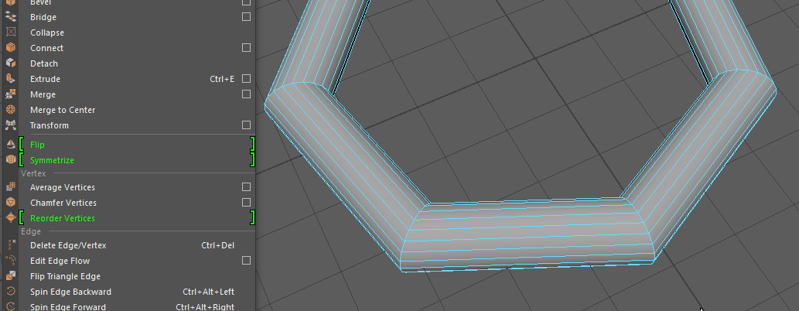Screen dimensions: 799x311
Task: Open Connect options box
Action: (x=246, y=47)
